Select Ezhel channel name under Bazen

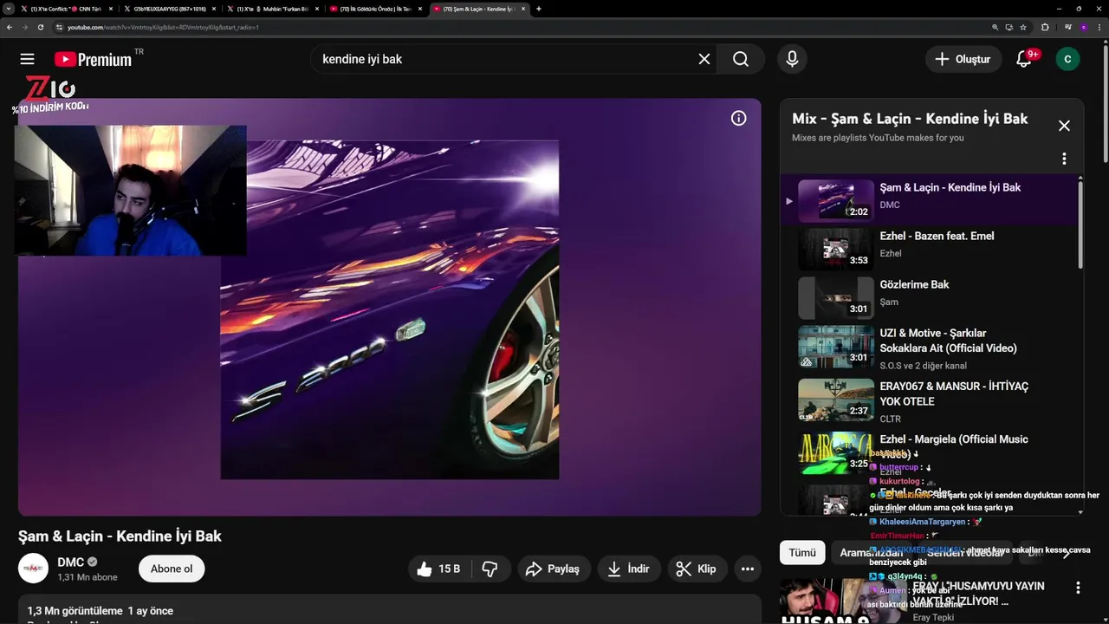891,253
